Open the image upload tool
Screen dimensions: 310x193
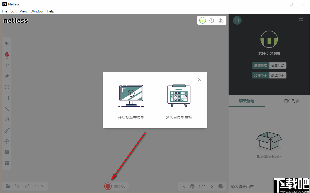(x=6, y=152)
